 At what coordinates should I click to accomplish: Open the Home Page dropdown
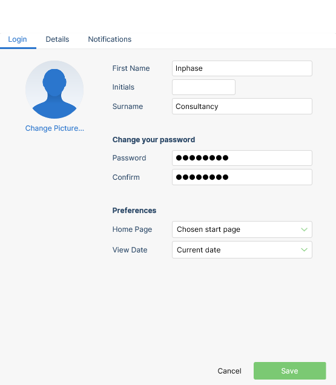tap(242, 229)
